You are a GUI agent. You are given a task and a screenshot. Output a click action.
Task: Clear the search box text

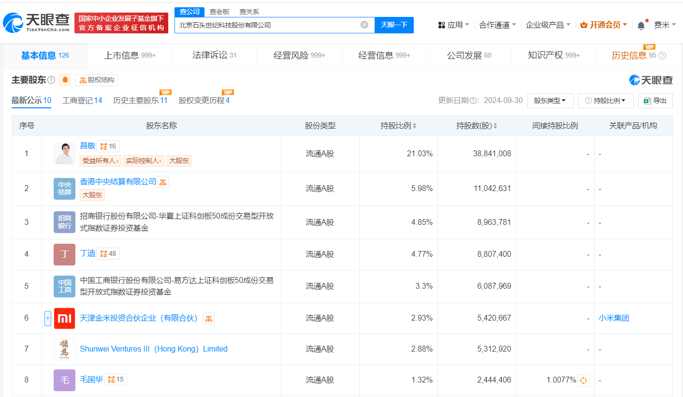364,25
